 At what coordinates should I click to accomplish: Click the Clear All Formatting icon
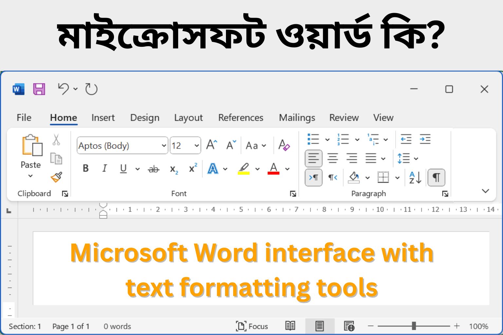284,145
